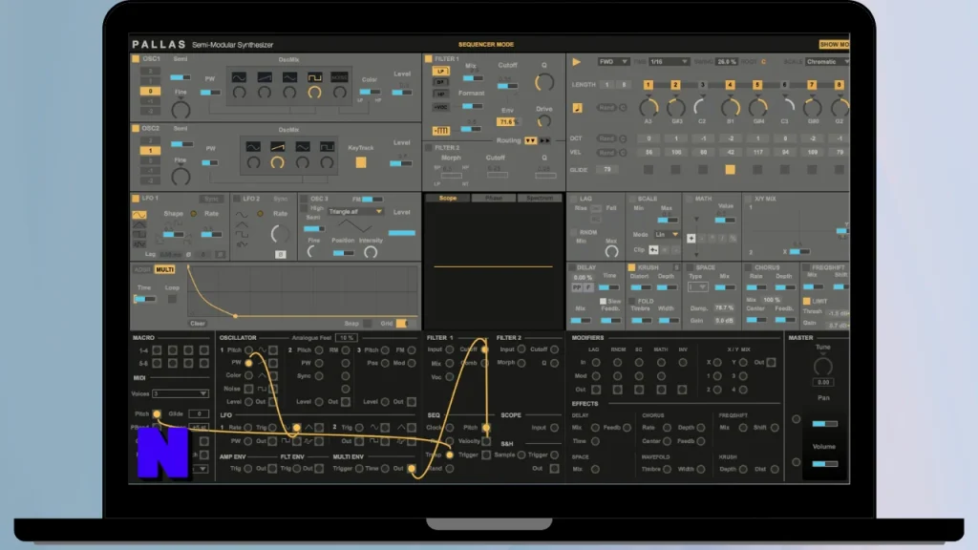This screenshot has width=978, height=550.
Task: Adjust the Master Tune knob
Action: click(x=823, y=366)
